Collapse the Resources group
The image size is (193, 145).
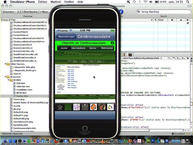6,77
